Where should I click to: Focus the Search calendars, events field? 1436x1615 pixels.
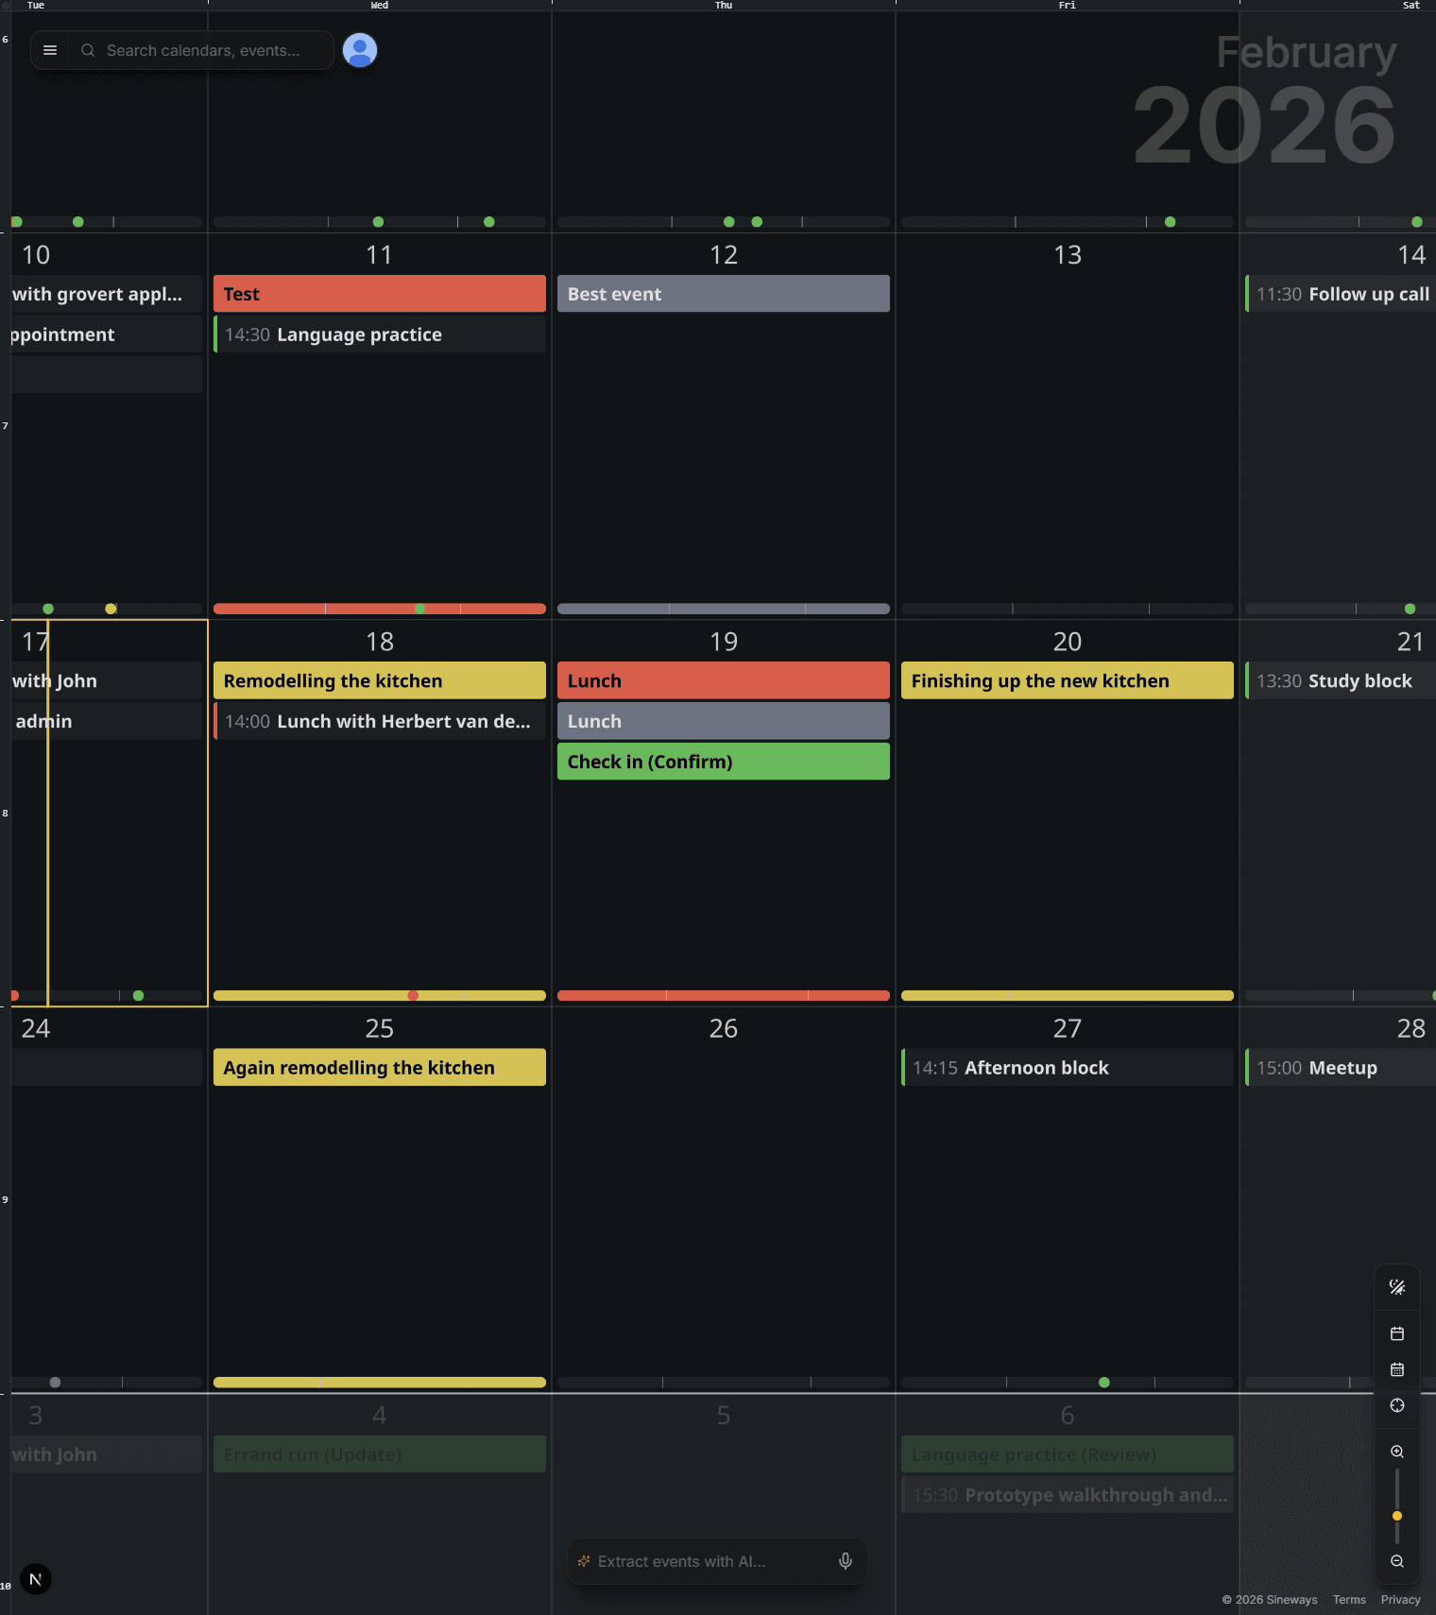pyautogui.click(x=203, y=50)
